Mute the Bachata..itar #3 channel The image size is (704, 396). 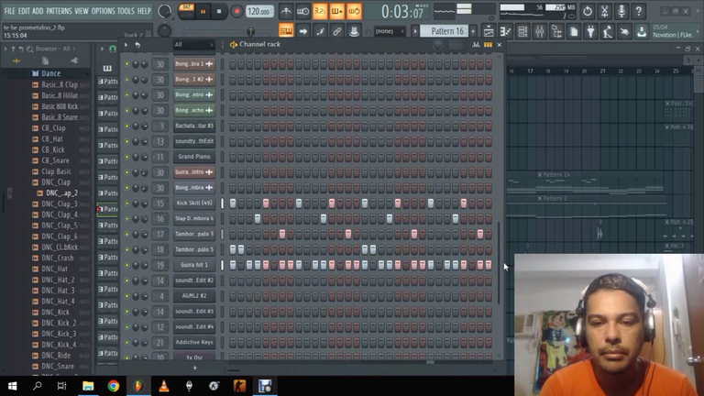tap(127, 126)
